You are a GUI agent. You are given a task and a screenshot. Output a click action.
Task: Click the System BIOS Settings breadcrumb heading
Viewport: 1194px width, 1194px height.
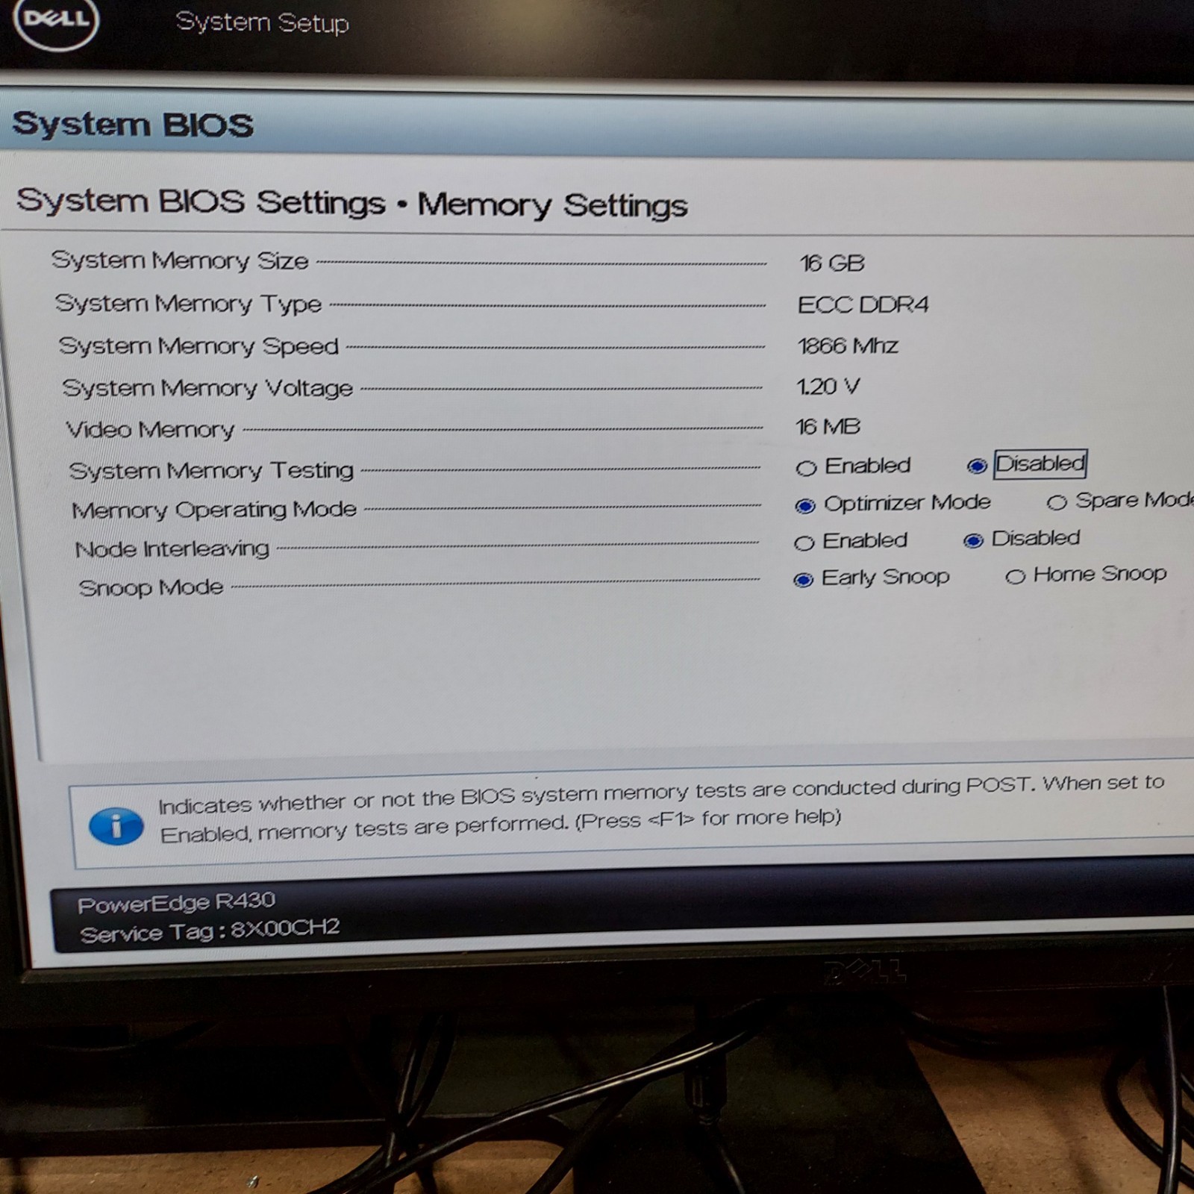201,201
